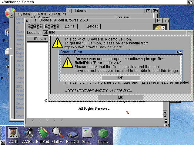Click the Pref drawer in System window

click(20, 91)
